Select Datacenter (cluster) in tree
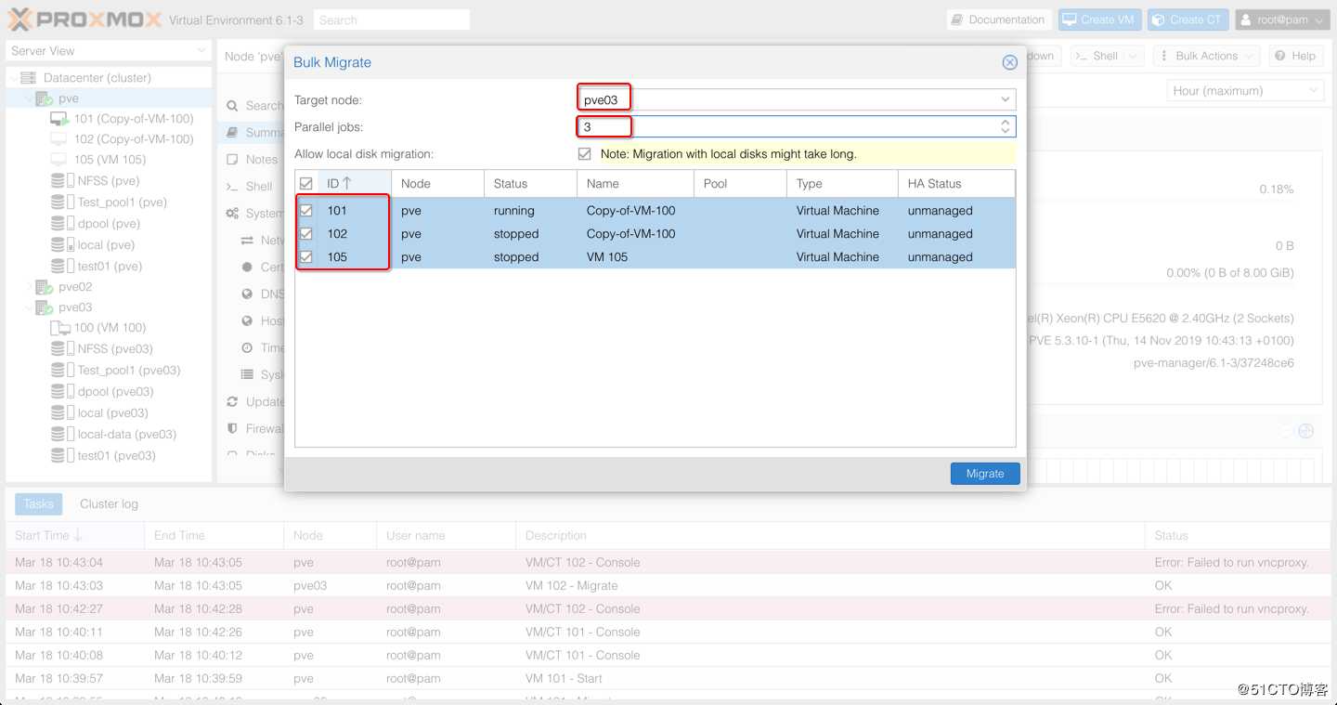1337x705 pixels. tap(97, 78)
